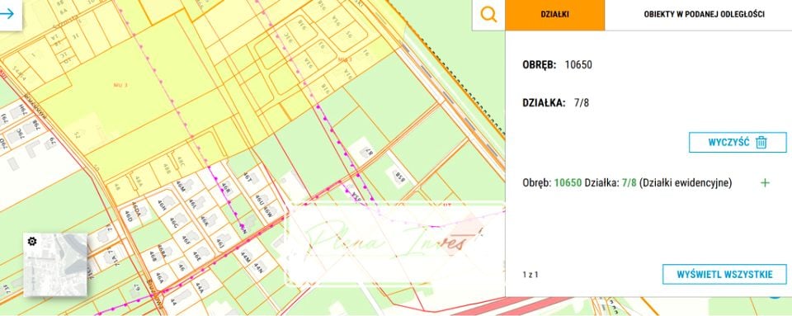792x316 pixels.
Task: Click DZIAŁKA value 7/8
Action: (x=582, y=103)
